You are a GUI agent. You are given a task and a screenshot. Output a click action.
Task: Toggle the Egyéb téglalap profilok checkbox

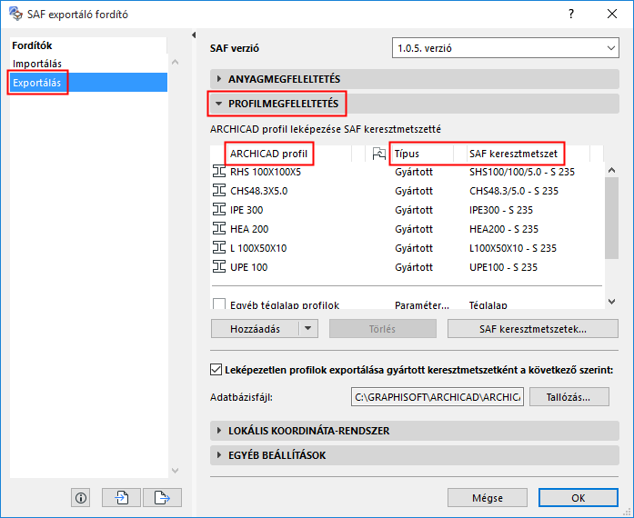coord(219,304)
